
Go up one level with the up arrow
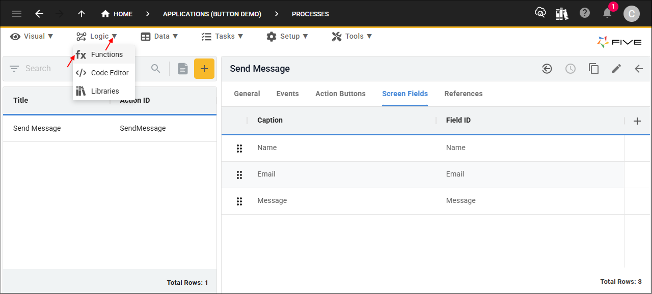click(x=81, y=14)
